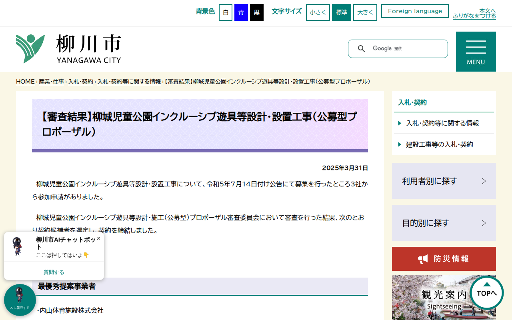Screen dimensions: 512x320
Task: Go to HOME via breadcrumb
Action: tap(25, 81)
